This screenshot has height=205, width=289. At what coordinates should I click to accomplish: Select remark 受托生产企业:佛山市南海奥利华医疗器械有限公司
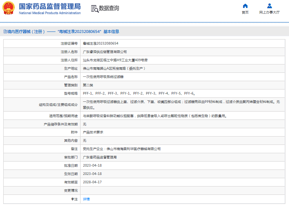(x=122, y=149)
